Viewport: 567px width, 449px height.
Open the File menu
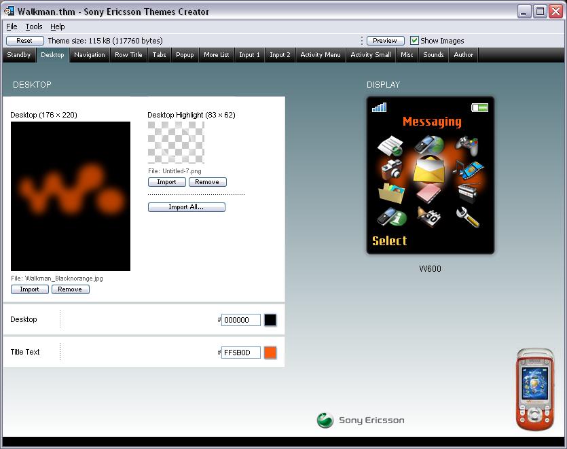(x=12, y=26)
